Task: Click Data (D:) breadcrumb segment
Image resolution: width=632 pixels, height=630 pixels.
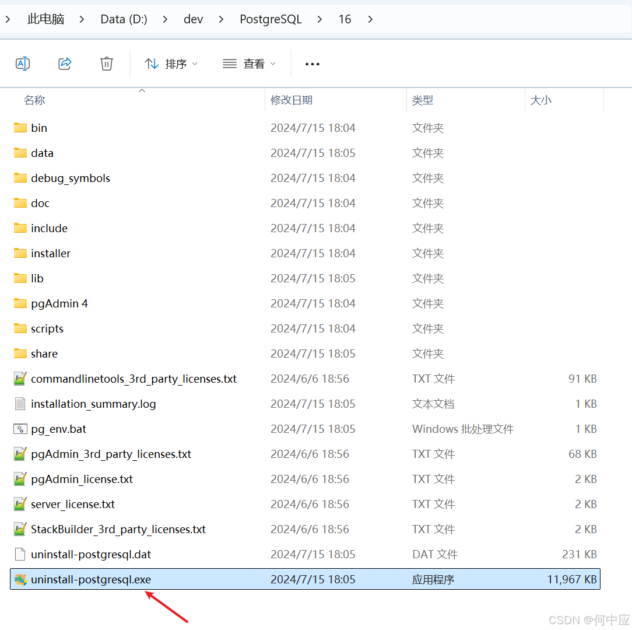Action: (124, 19)
